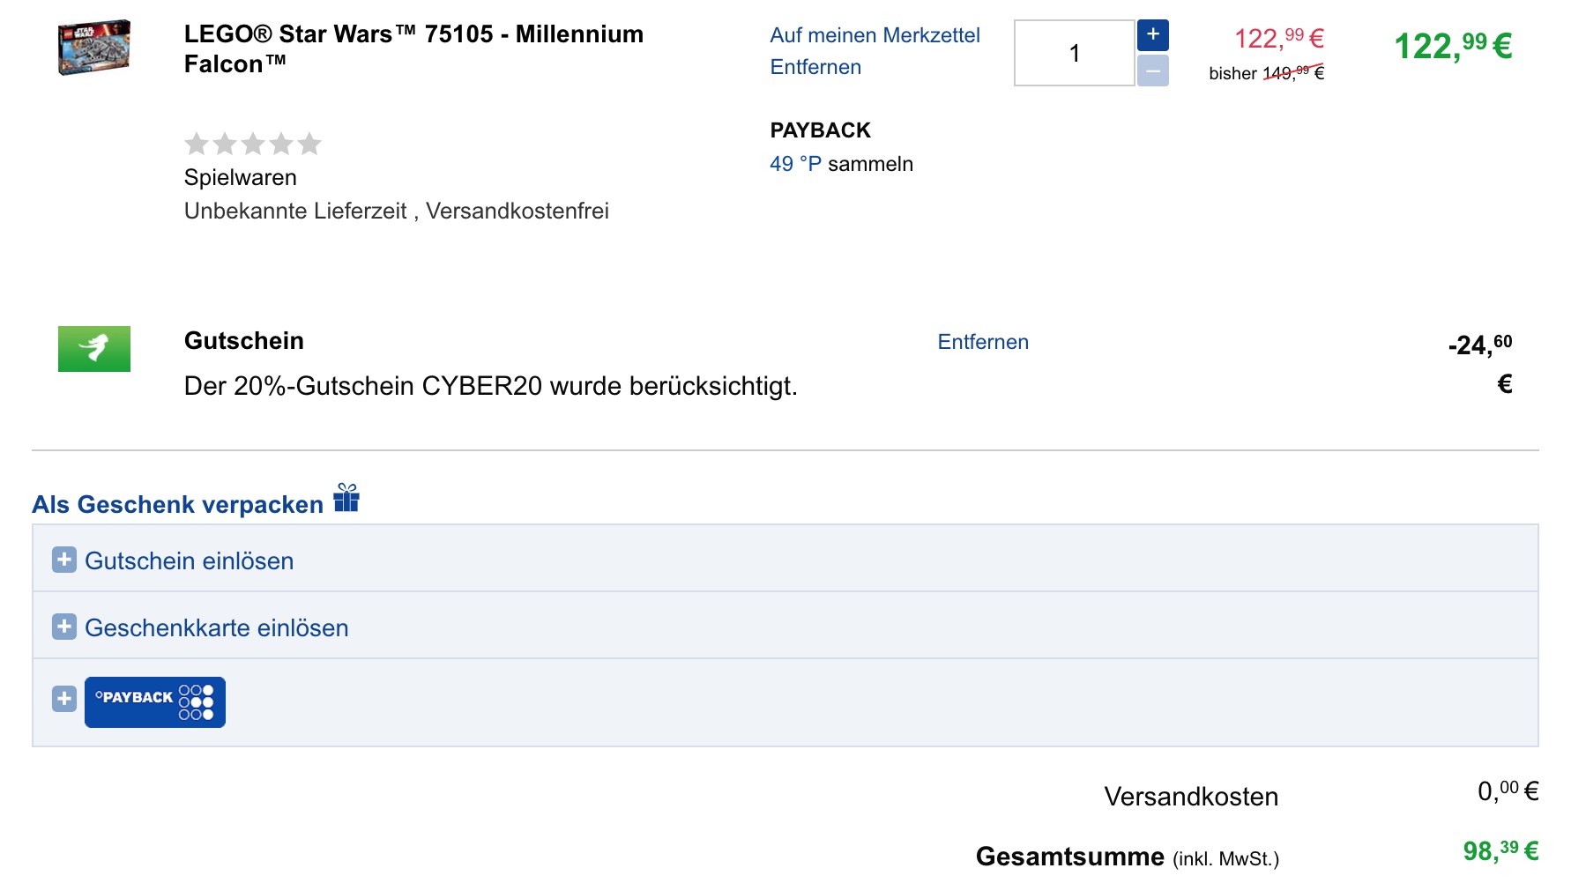This screenshot has width=1571, height=883.
Task: Remove the LEGO Millennium Falcon item
Action: (x=815, y=67)
